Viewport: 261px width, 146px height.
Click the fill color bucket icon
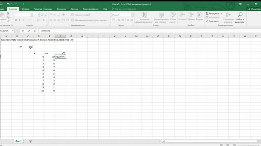38,20
